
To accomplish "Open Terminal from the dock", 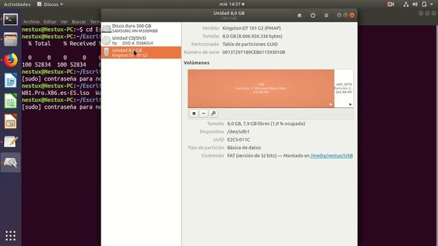I will [x=10, y=20].
